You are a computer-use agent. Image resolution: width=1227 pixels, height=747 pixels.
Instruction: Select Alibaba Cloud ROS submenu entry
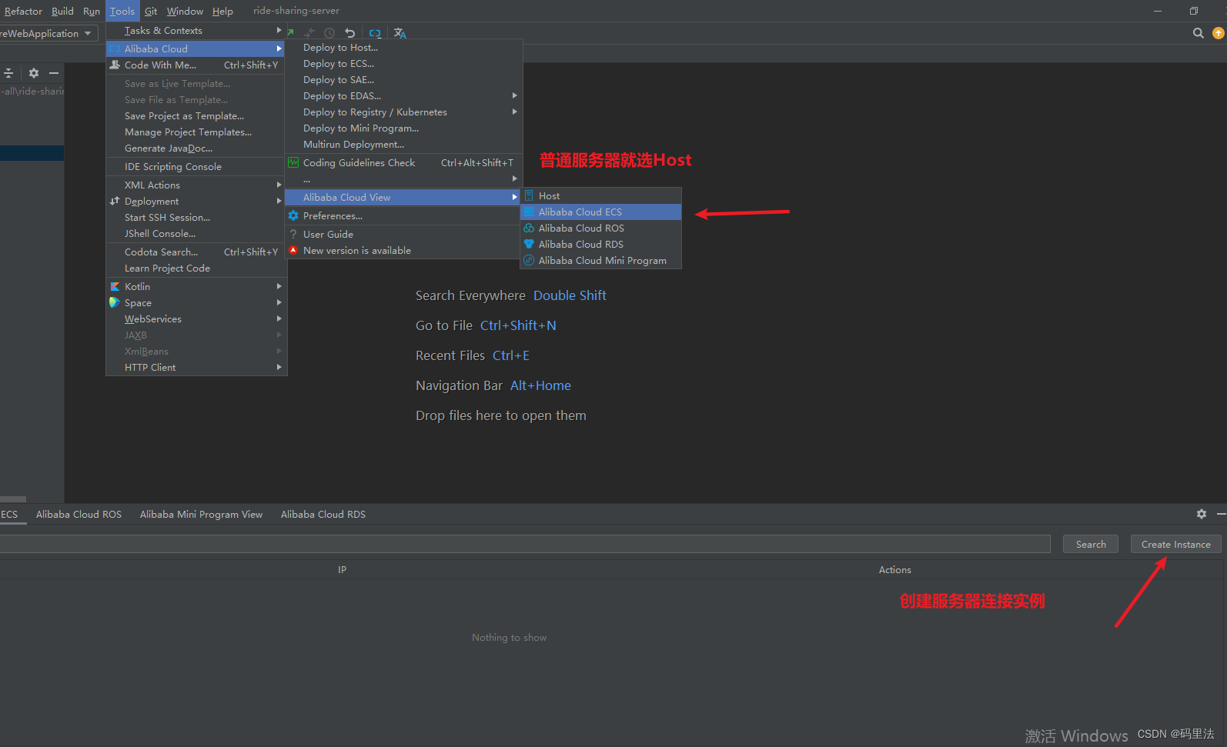tap(601, 228)
